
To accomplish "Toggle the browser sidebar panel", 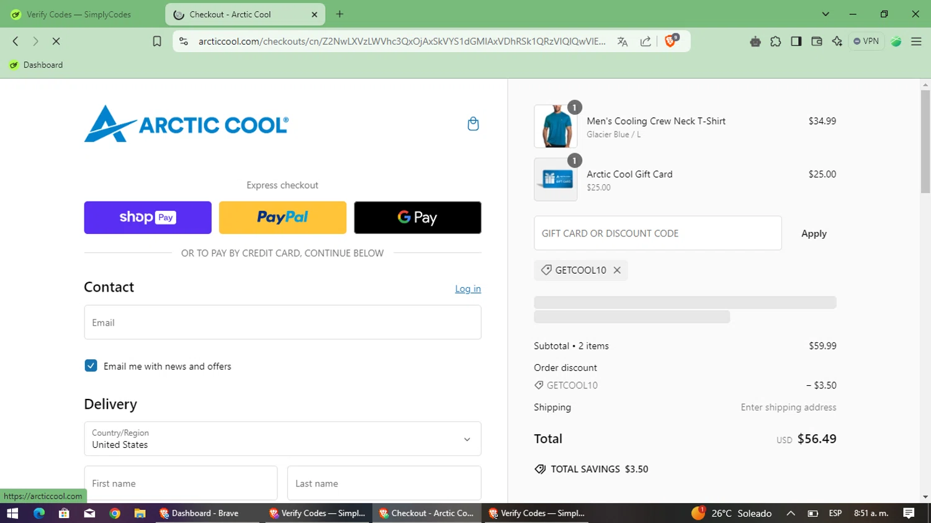I will tap(796, 41).
